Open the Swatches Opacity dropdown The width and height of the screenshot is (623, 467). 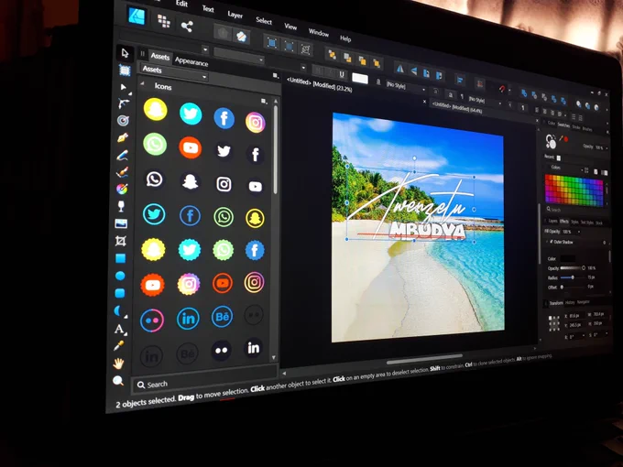tap(608, 147)
